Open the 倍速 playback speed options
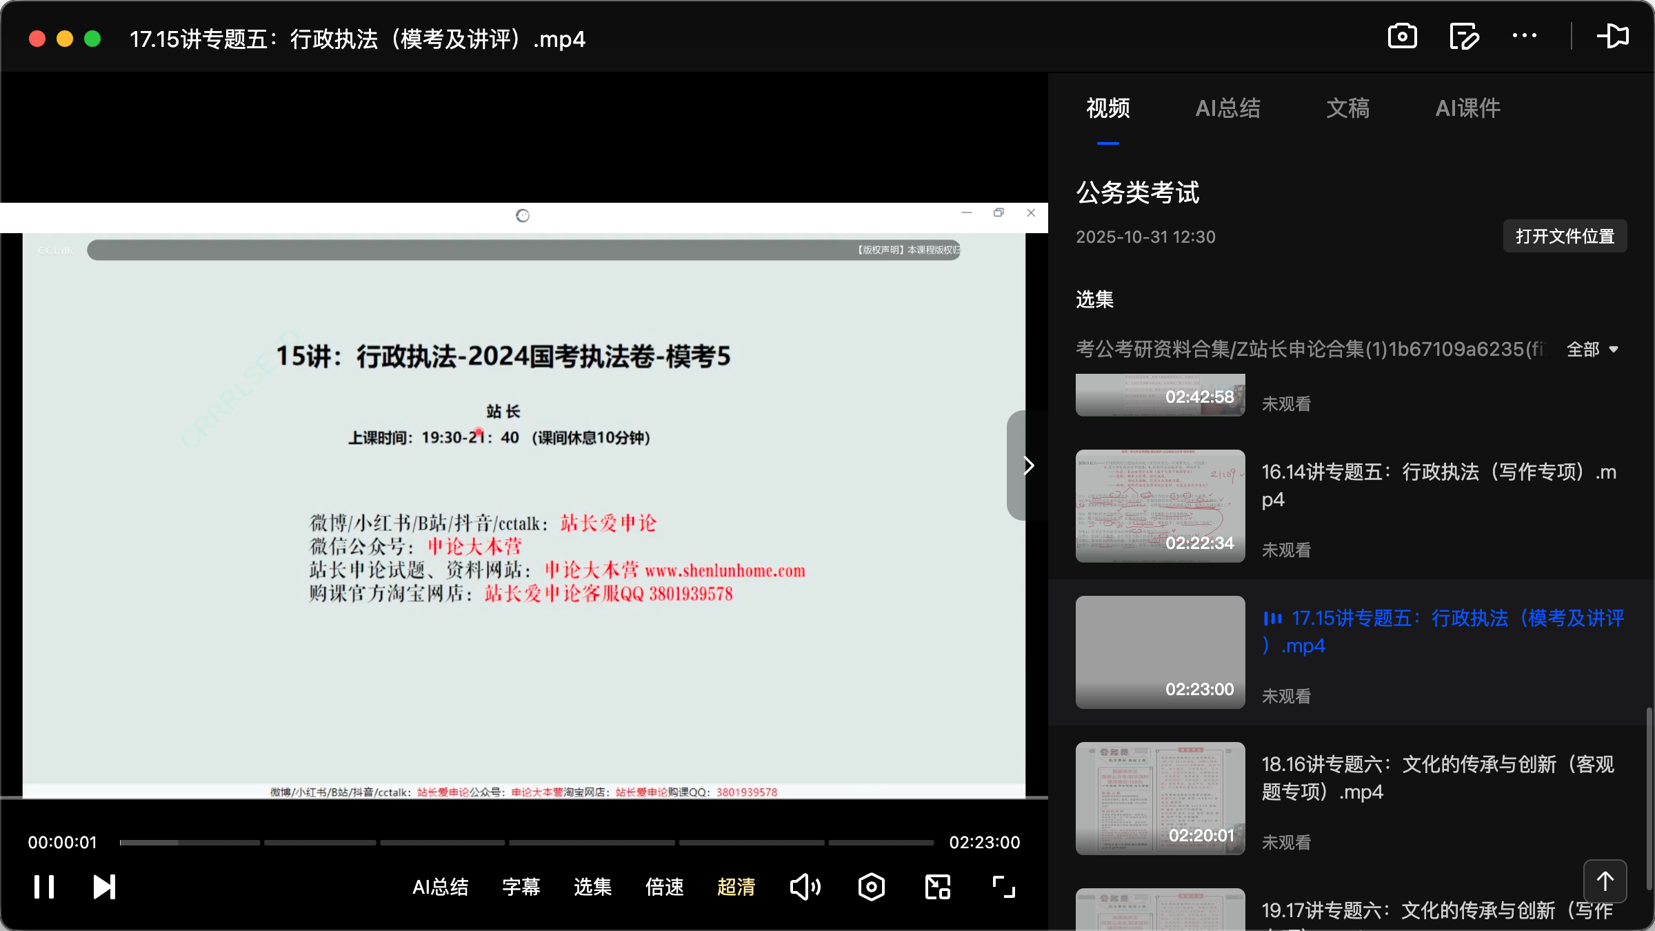The height and width of the screenshot is (931, 1655). click(x=664, y=888)
